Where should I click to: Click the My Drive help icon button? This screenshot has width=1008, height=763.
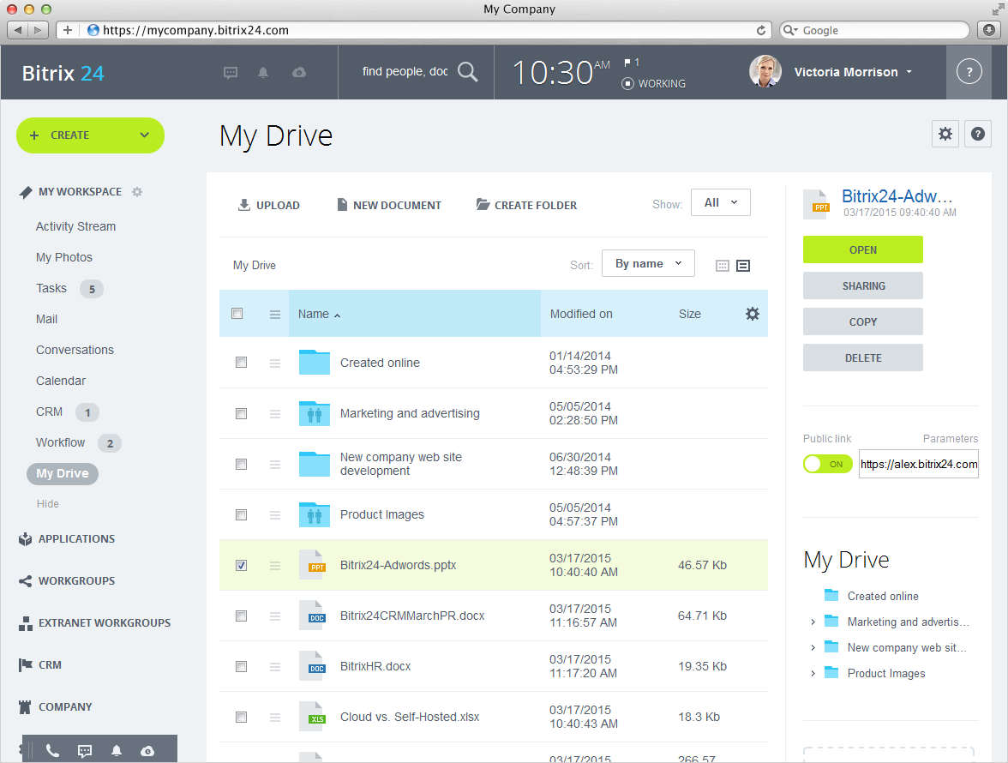point(977,134)
